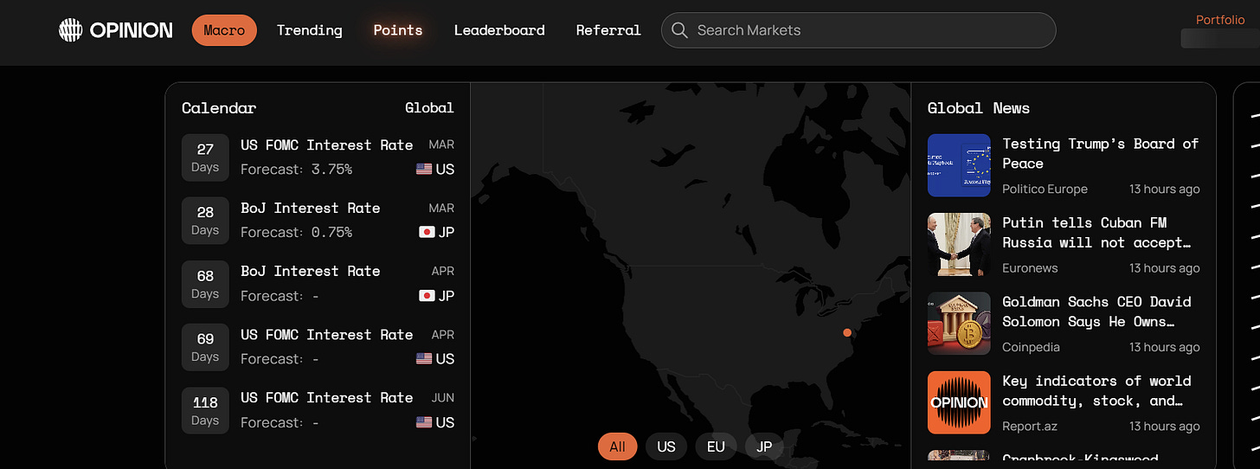Click the Global News heading
Image resolution: width=1260 pixels, height=469 pixels.
click(979, 108)
